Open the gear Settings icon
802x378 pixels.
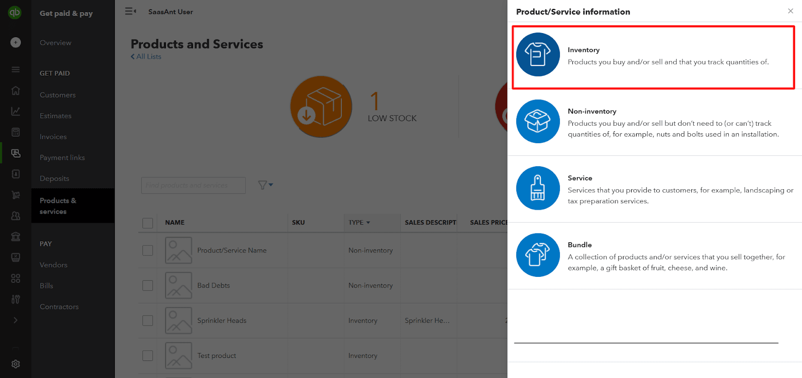16,364
